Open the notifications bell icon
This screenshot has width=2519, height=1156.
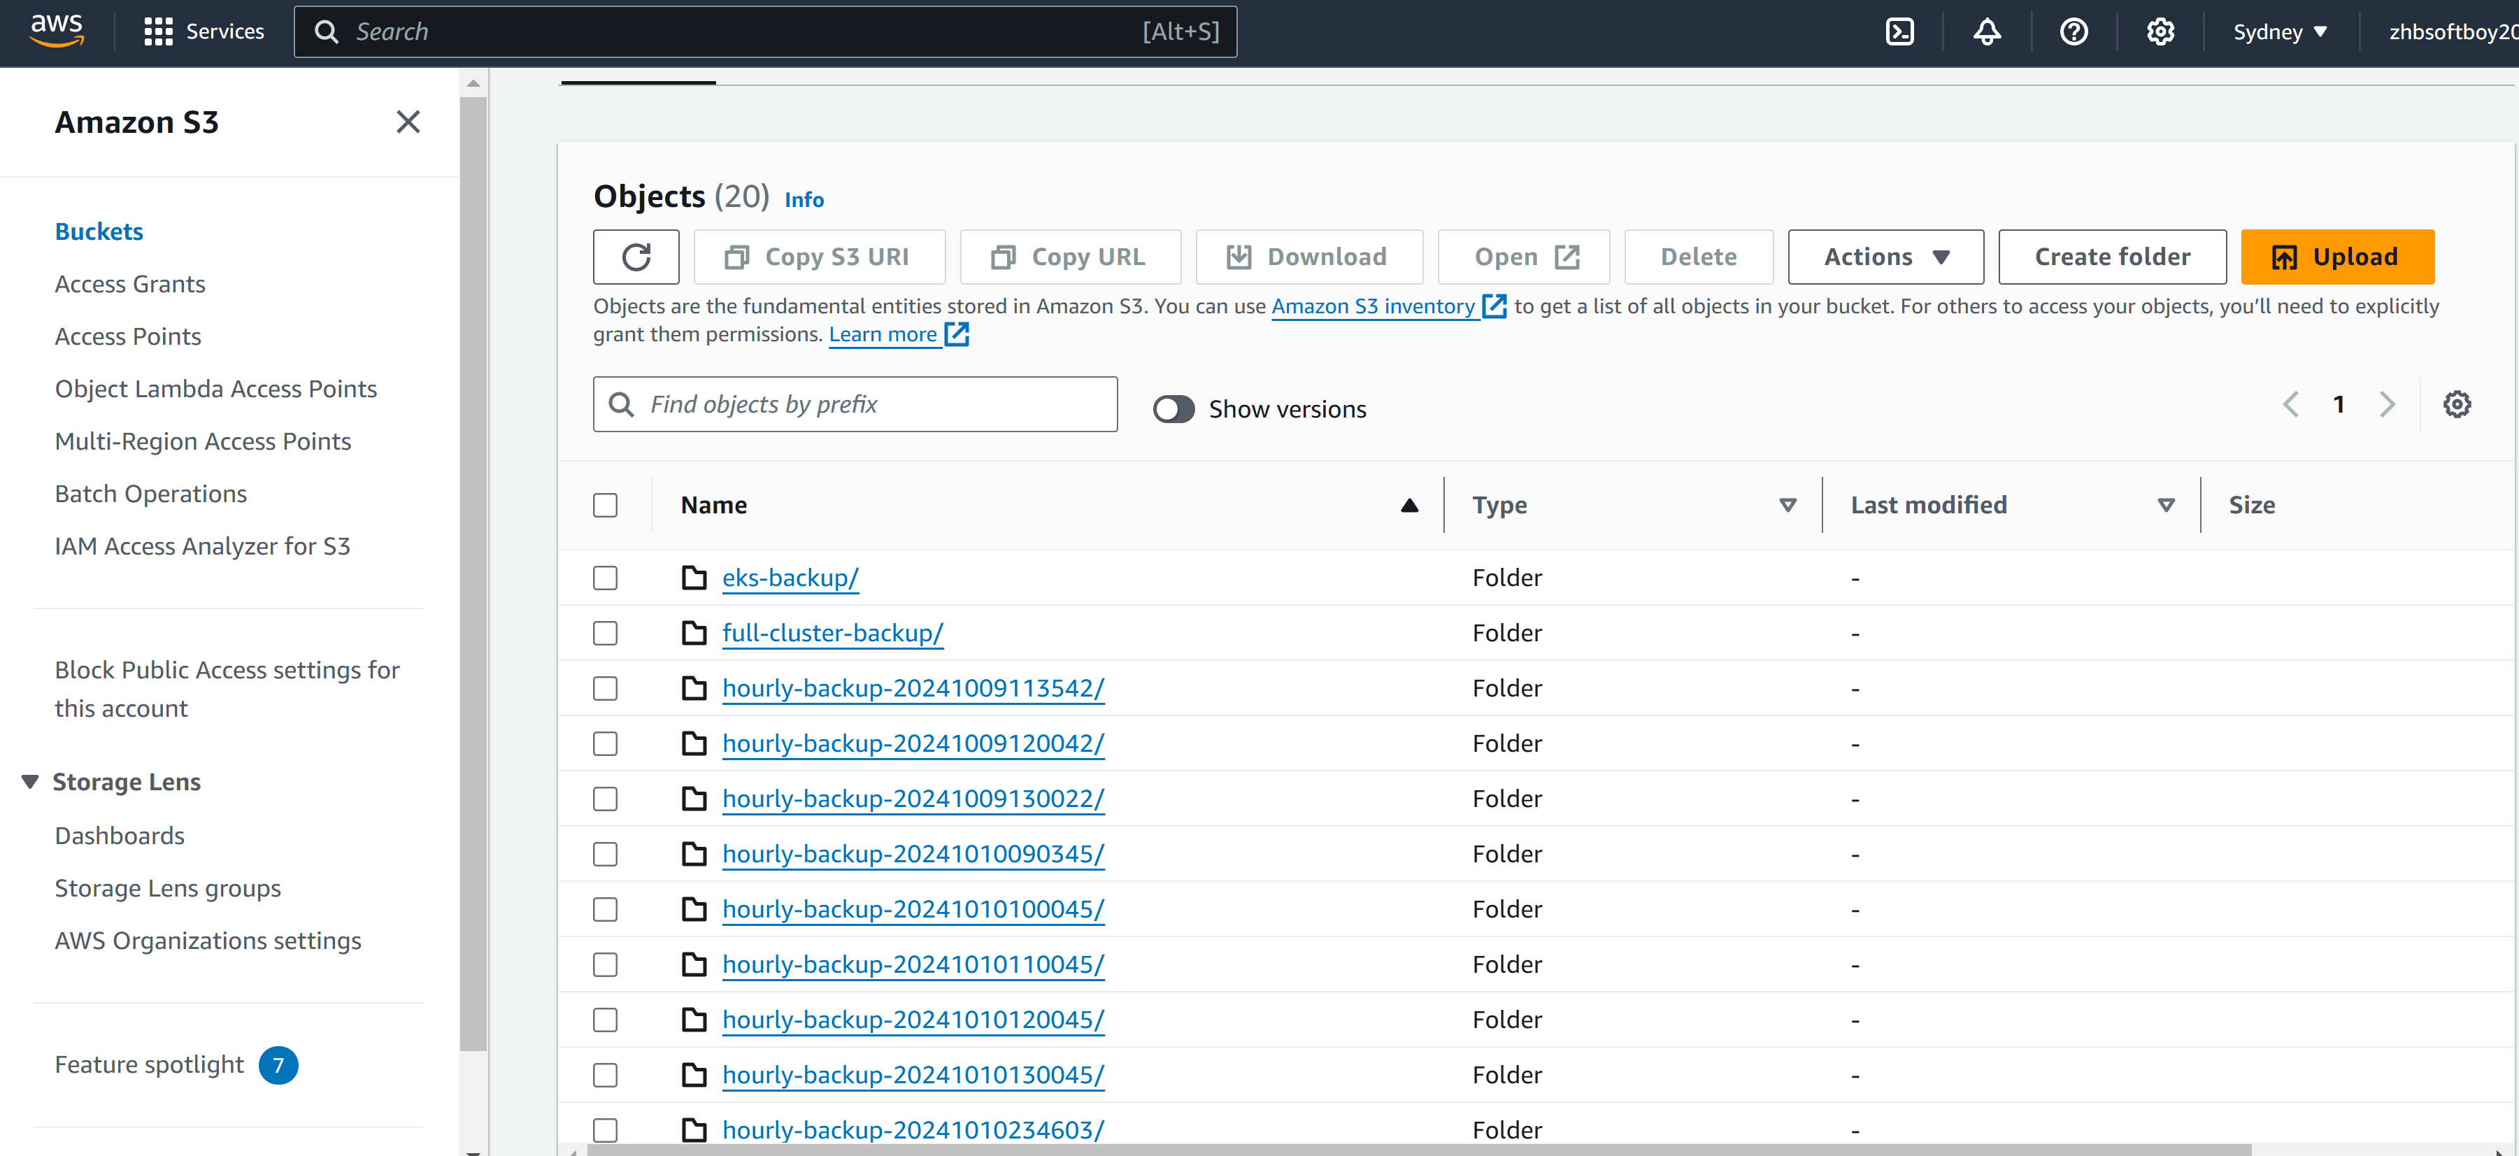(x=1986, y=32)
